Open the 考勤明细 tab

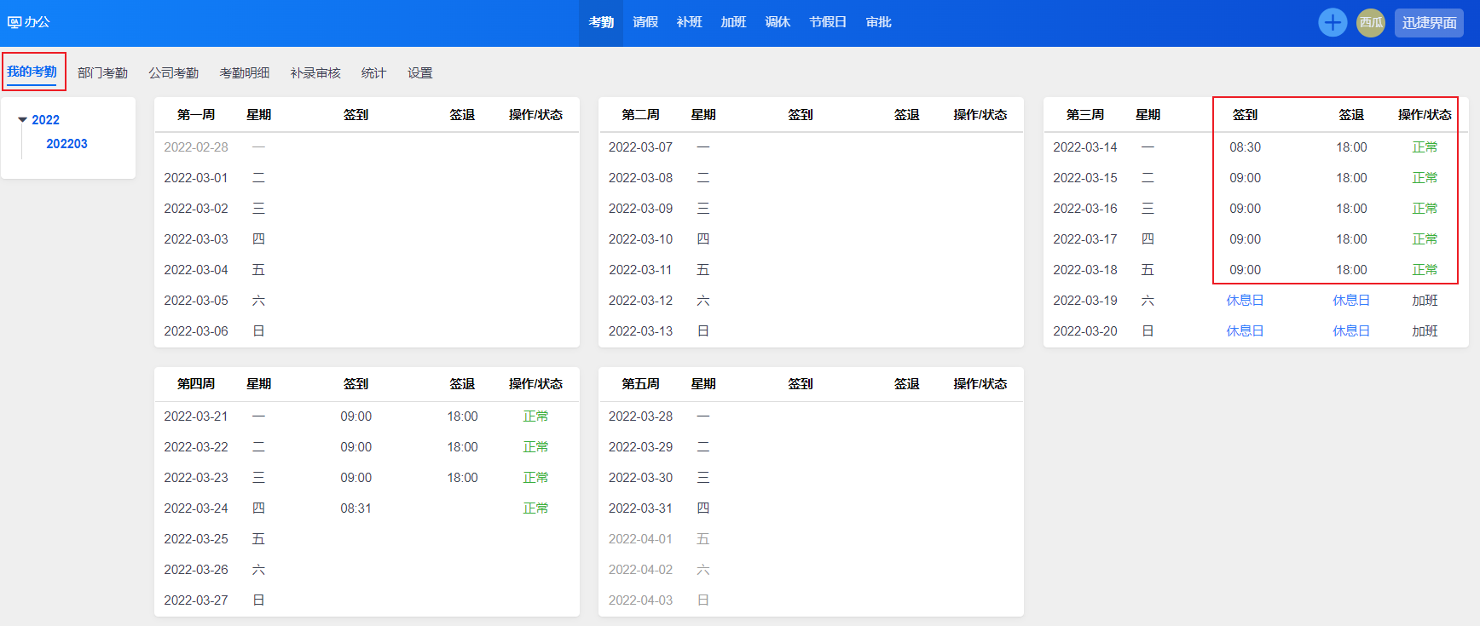(245, 73)
